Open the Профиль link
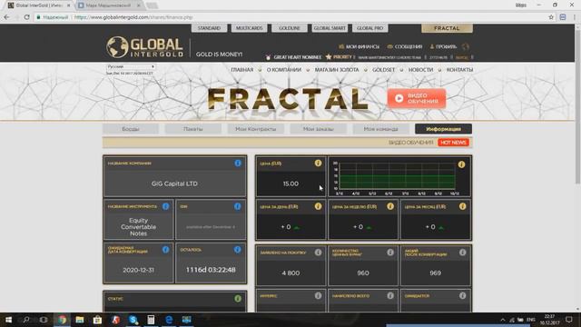 pyautogui.click(x=443, y=46)
